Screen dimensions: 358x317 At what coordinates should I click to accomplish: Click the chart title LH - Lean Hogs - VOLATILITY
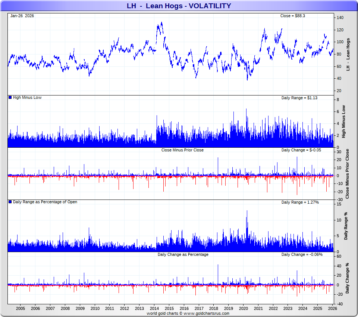(179, 6)
